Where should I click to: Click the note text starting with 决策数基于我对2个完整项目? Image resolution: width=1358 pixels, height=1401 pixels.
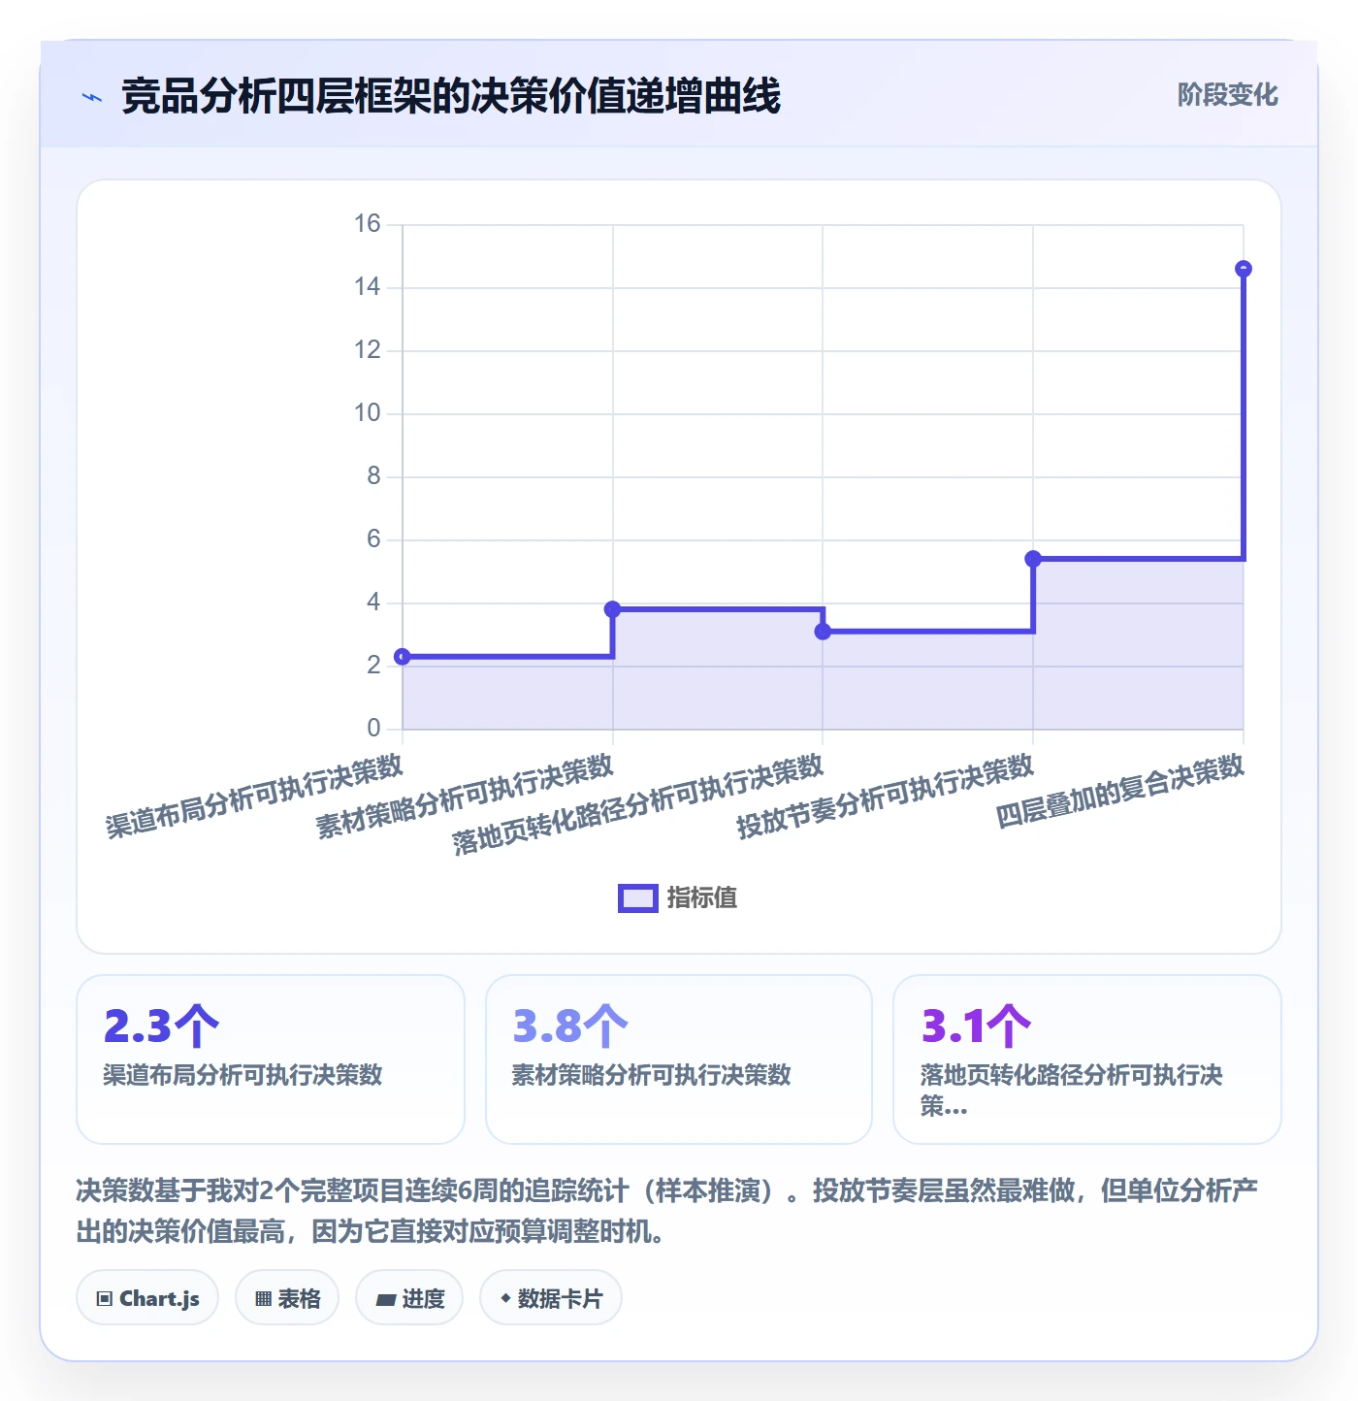pyautogui.click(x=667, y=1211)
